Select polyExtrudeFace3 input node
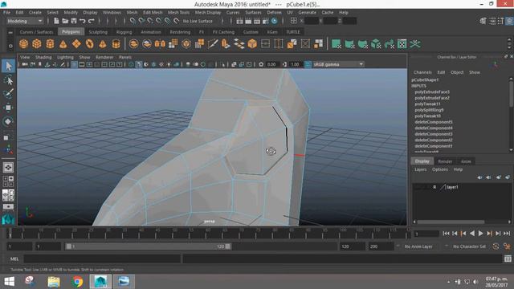 [x=432, y=92]
